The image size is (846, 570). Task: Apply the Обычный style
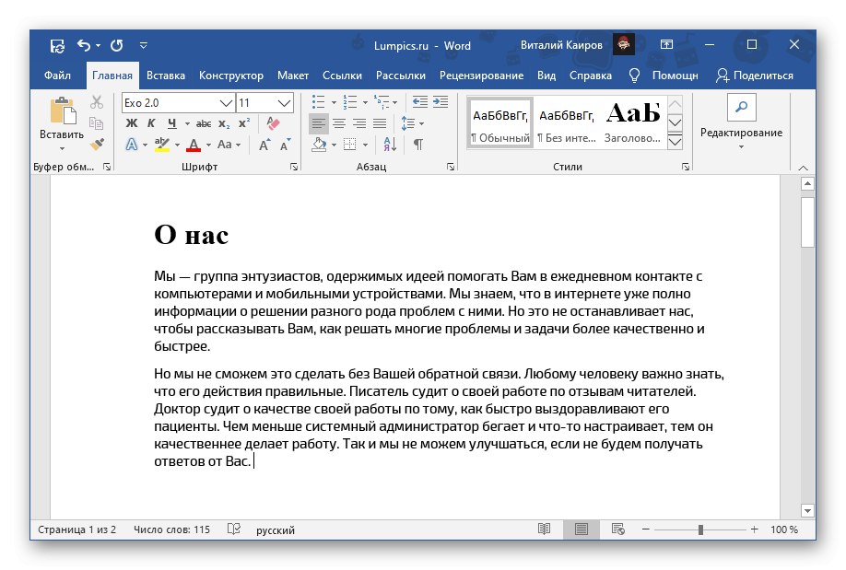pos(500,123)
